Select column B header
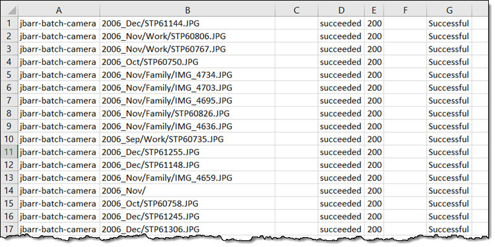 187,10
